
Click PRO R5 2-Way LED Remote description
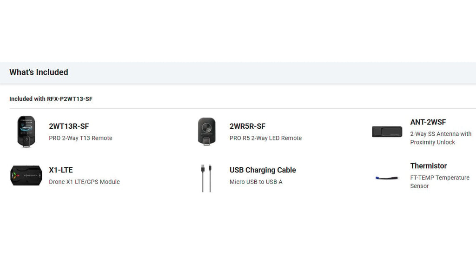click(x=265, y=138)
